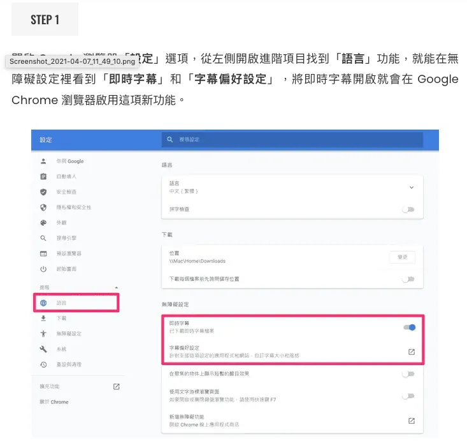Click the person icon beside 你與 Google

point(43,161)
